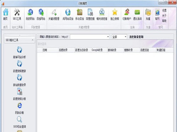Click the 百度反链 column header
Image resolution: width=177 pixels, height=132 pixels.
pyautogui.click(x=148, y=50)
